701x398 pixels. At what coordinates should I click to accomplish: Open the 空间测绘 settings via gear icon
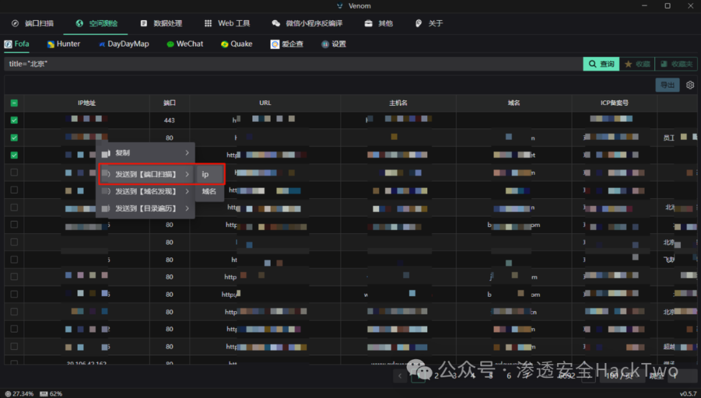coord(689,85)
